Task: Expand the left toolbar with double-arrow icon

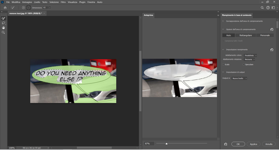Action: point(2,12)
